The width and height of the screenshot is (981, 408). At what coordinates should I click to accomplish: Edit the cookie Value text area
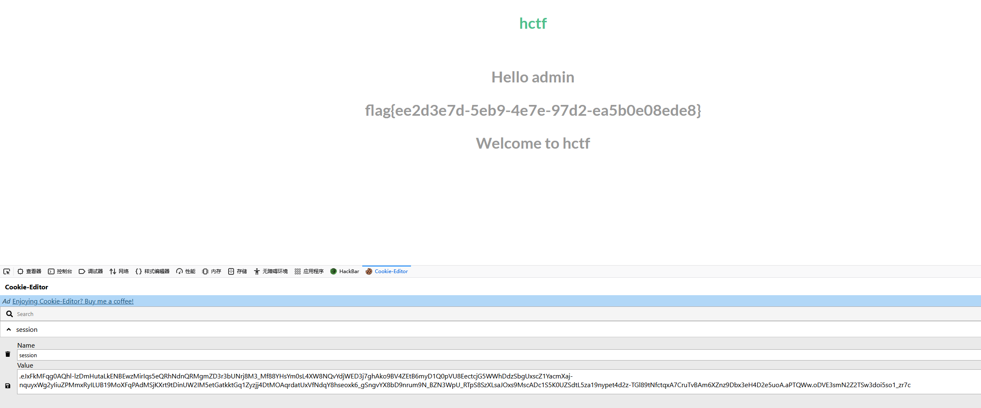(x=499, y=381)
